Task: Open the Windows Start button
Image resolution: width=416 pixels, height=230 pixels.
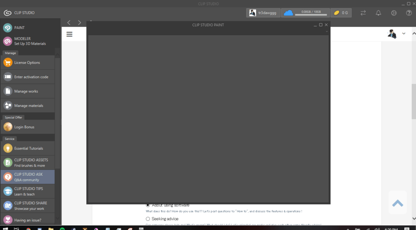Action: 5,228
